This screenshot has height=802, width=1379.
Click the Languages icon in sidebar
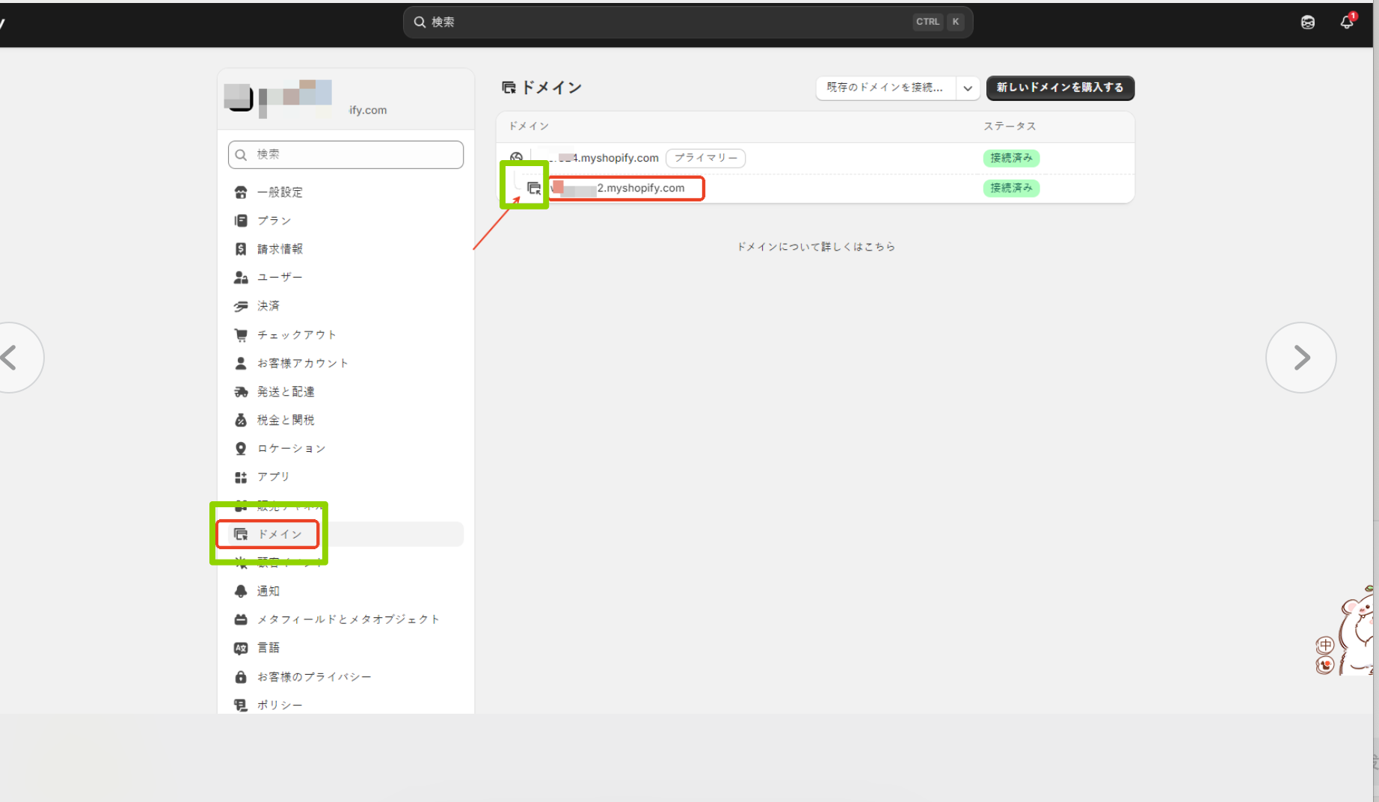click(241, 649)
